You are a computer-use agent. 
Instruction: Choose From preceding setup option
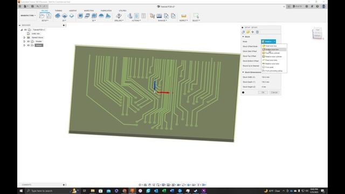(x=273, y=71)
